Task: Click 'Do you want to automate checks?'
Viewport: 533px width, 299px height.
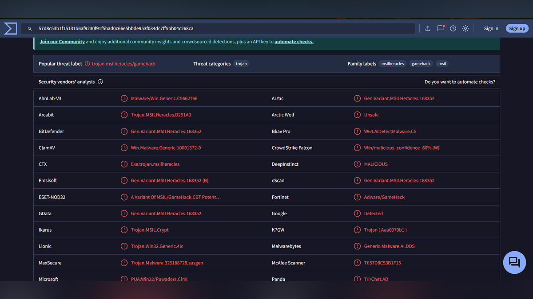Action: [460, 82]
